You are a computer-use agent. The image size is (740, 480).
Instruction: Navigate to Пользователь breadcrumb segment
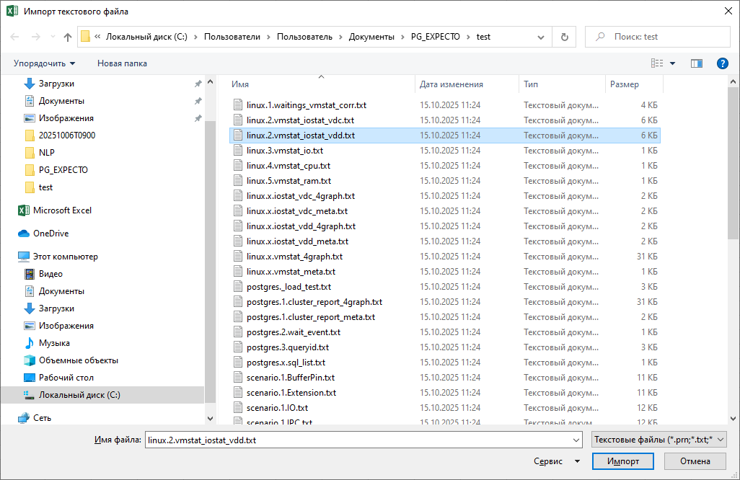[x=304, y=37]
